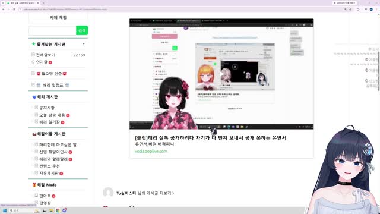Open the 해리한테 하고싶은 말 board
The width and height of the screenshot is (380, 214).
tap(58, 144)
